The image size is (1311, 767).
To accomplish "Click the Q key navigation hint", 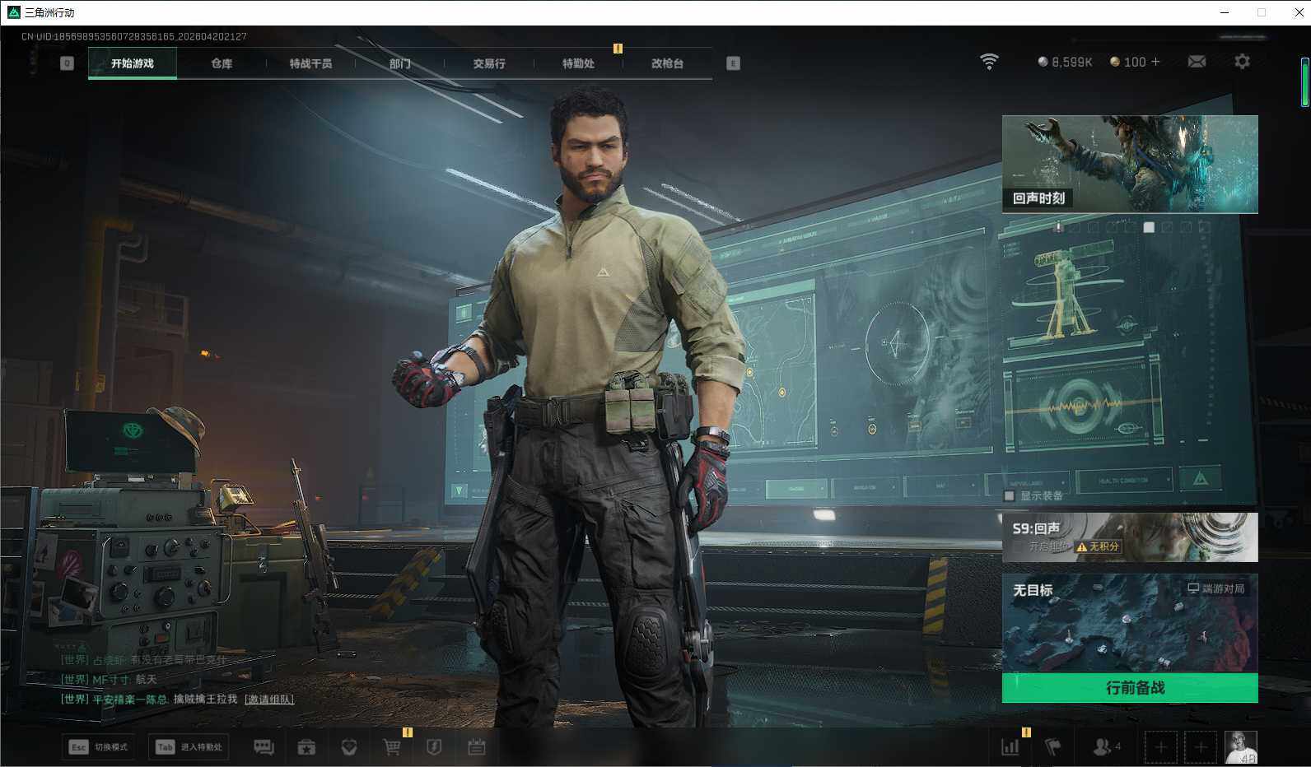I will [x=68, y=63].
